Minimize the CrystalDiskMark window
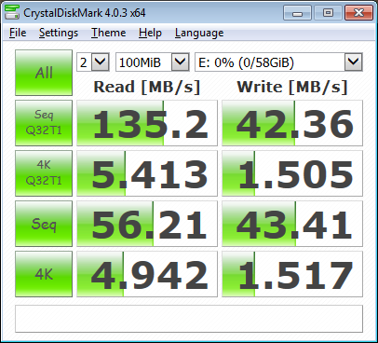Viewport: 378px width, 343px height. 297,13
